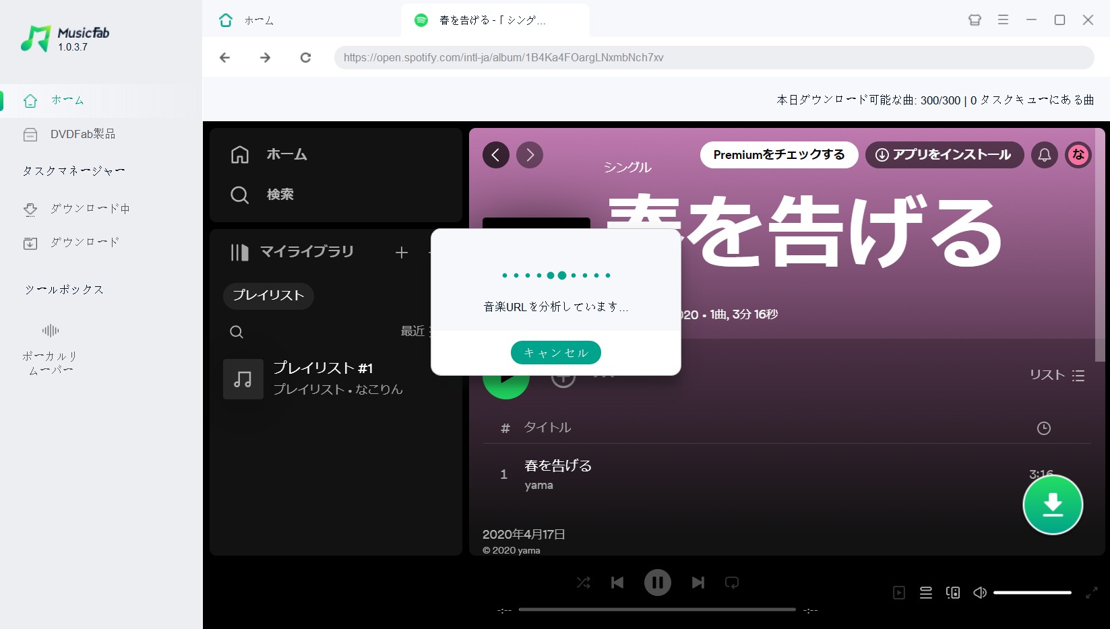Pause playback
This screenshot has width=1110, height=629.
[658, 583]
